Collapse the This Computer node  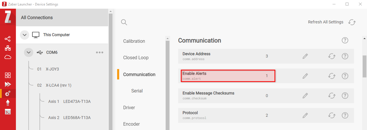point(25,35)
